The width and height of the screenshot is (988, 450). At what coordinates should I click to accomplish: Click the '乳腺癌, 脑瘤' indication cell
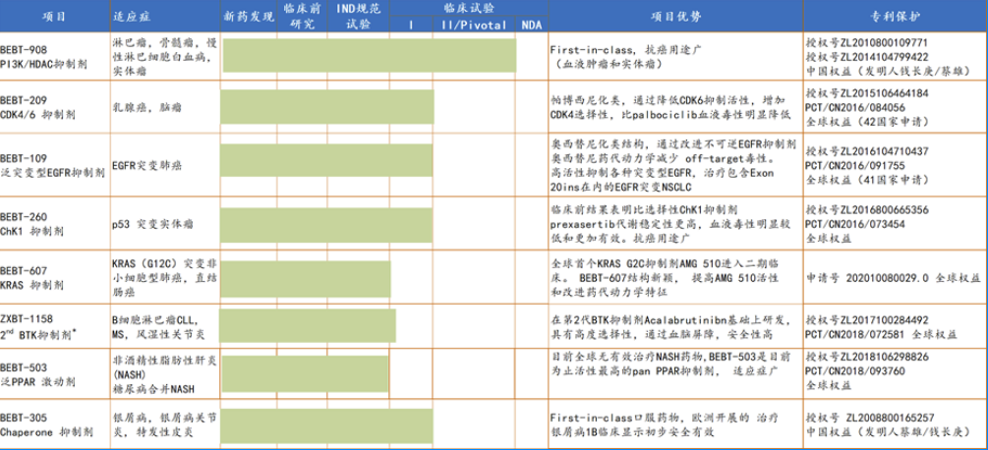146,108
